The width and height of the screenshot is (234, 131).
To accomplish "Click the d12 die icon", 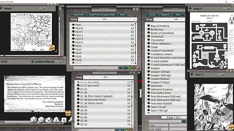I will point(42,120).
